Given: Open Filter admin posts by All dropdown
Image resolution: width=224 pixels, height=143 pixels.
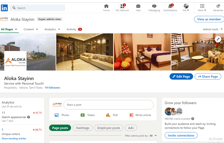Looking at the screenshot, I should [x=153, y=136].
